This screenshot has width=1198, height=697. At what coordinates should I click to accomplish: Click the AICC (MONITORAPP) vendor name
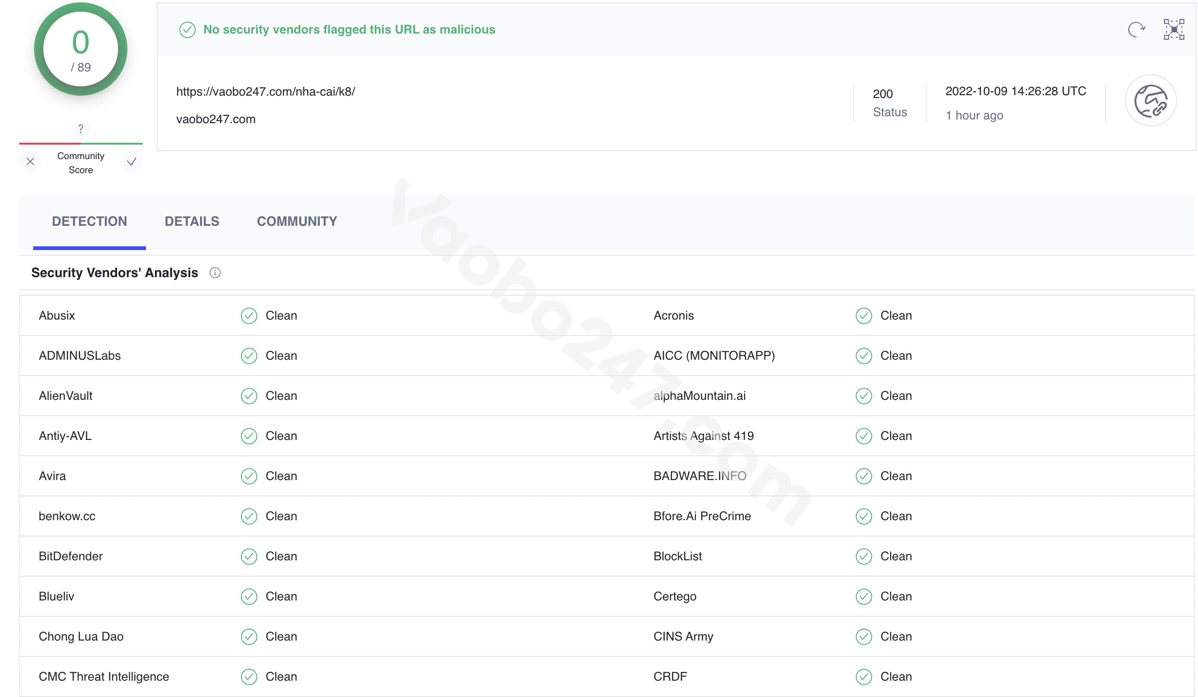714,356
